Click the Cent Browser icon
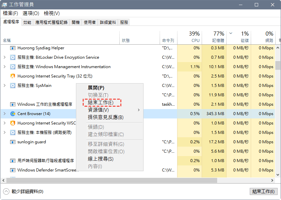 (12, 114)
